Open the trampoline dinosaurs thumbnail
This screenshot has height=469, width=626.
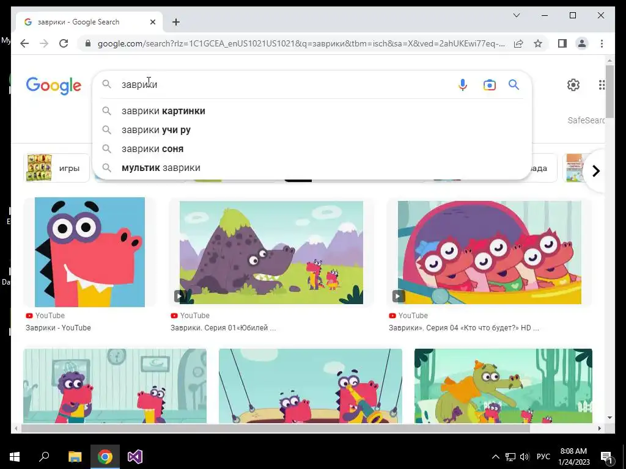click(311, 386)
